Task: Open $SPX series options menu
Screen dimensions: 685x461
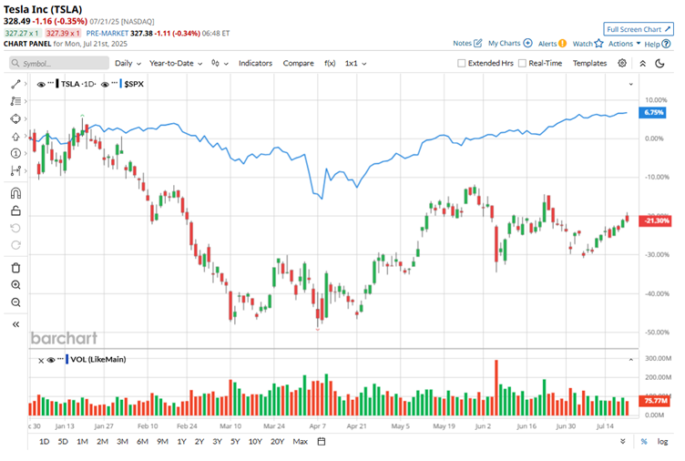Action: point(115,83)
